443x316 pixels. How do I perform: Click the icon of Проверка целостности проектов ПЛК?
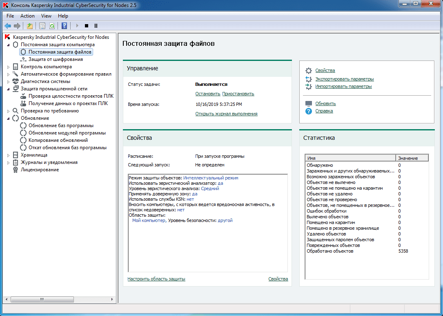(23, 96)
